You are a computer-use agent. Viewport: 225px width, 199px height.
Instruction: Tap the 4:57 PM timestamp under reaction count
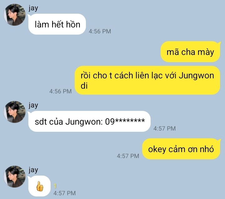pyautogui.click(x=65, y=193)
